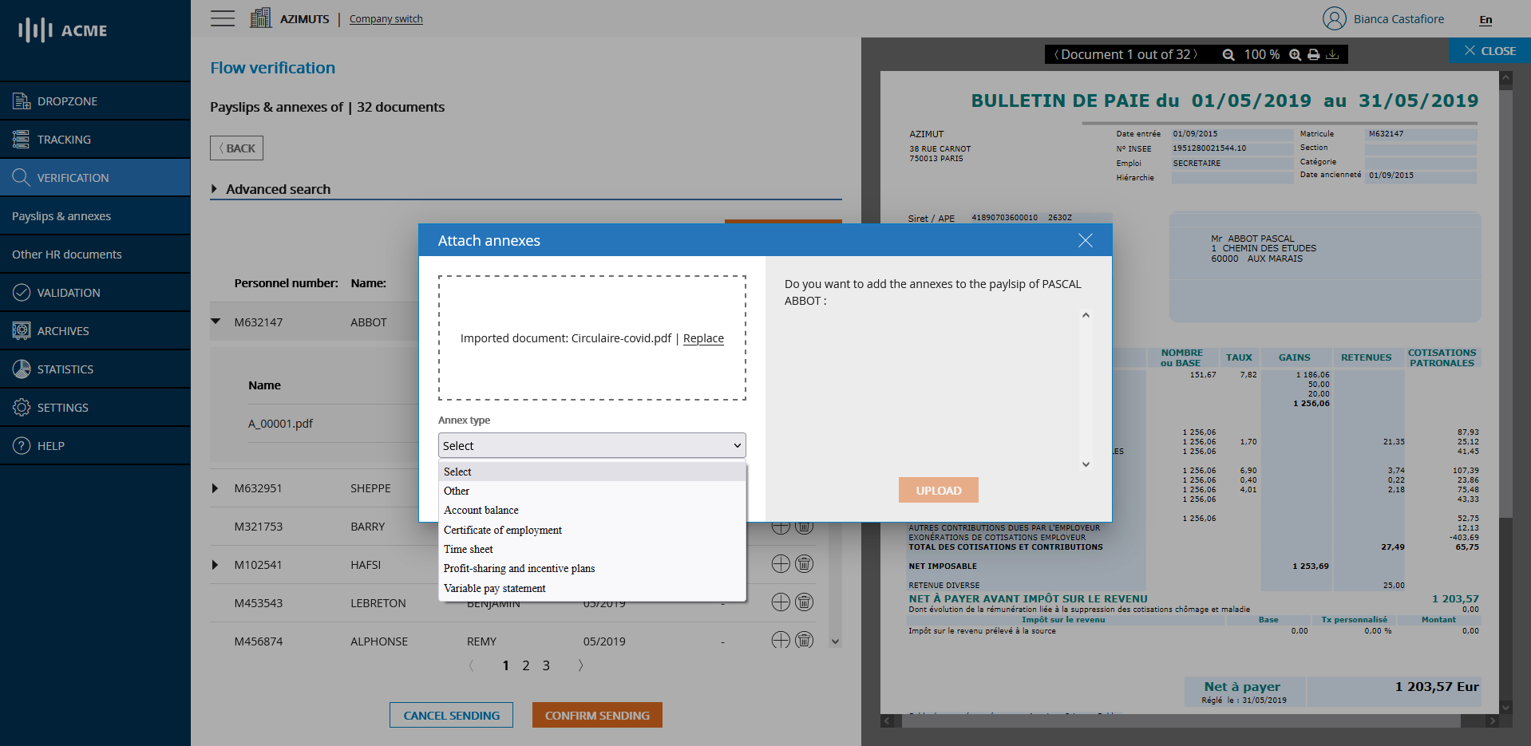Image resolution: width=1531 pixels, height=746 pixels.
Task: Zoom out the document preview
Action: click(1228, 54)
